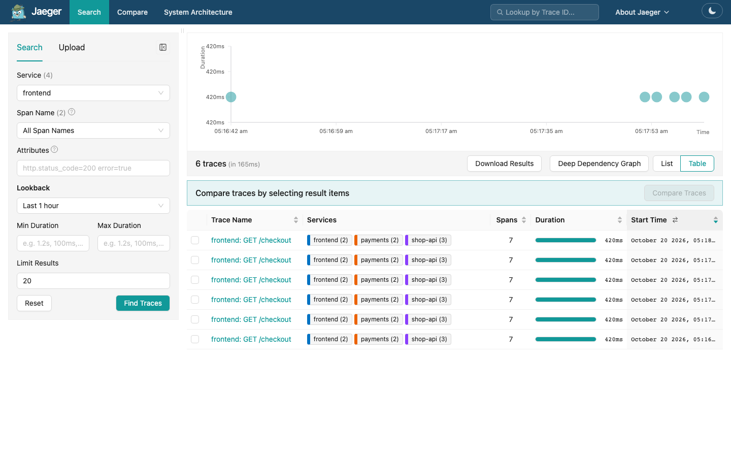
Task: Click the Start Time swap icon
Action: (675, 220)
